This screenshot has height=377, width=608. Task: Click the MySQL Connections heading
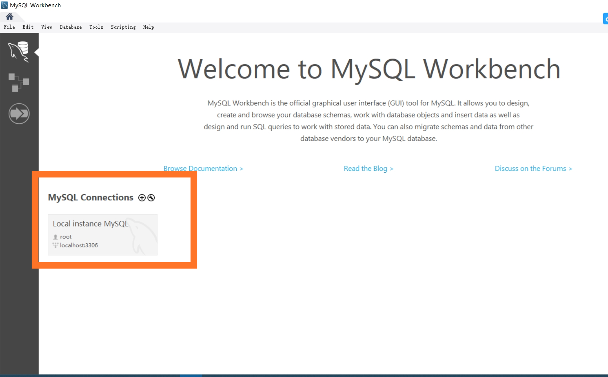tap(91, 197)
